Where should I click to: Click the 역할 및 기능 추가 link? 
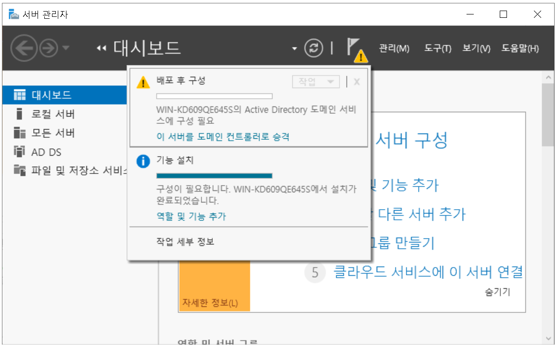(x=191, y=216)
